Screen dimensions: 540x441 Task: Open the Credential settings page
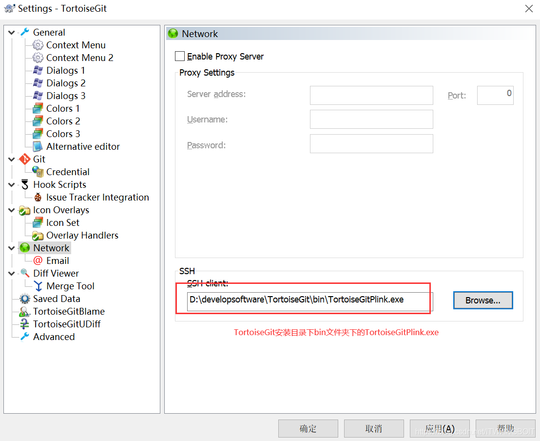[68, 172]
